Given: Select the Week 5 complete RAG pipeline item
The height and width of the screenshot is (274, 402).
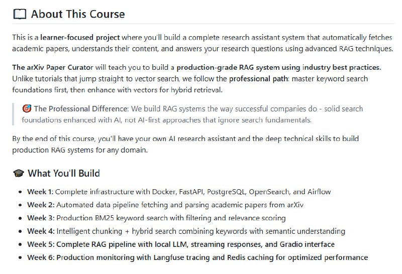Looking at the screenshot, I should (x=181, y=244).
